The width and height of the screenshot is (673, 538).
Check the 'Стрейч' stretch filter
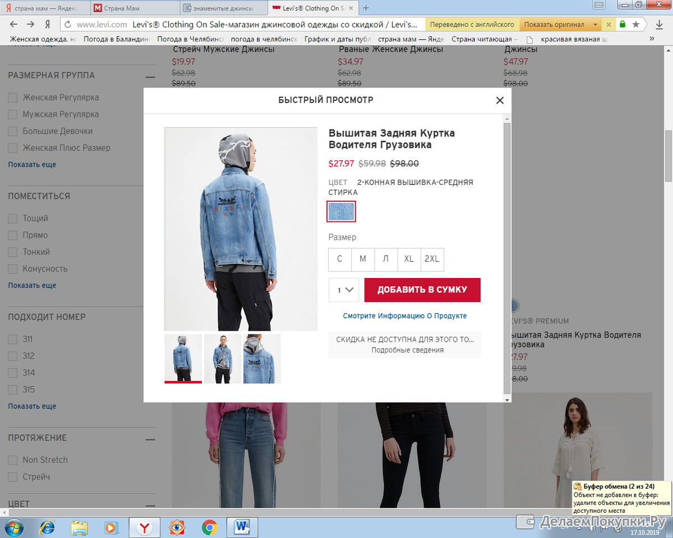(x=12, y=477)
